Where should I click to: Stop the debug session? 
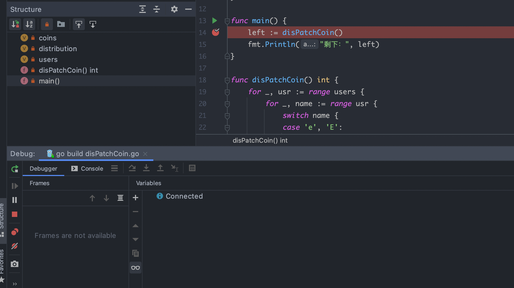pos(15,214)
